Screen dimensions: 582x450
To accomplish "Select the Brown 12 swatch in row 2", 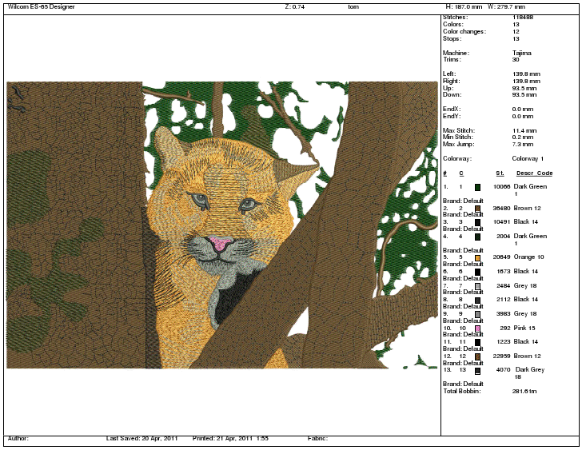I will [x=477, y=208].
